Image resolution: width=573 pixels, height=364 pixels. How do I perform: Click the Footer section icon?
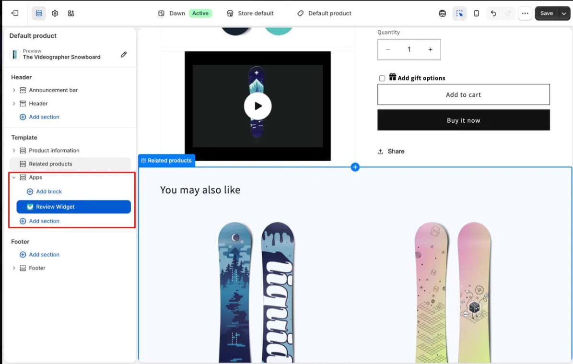click(x=23, y=268)
